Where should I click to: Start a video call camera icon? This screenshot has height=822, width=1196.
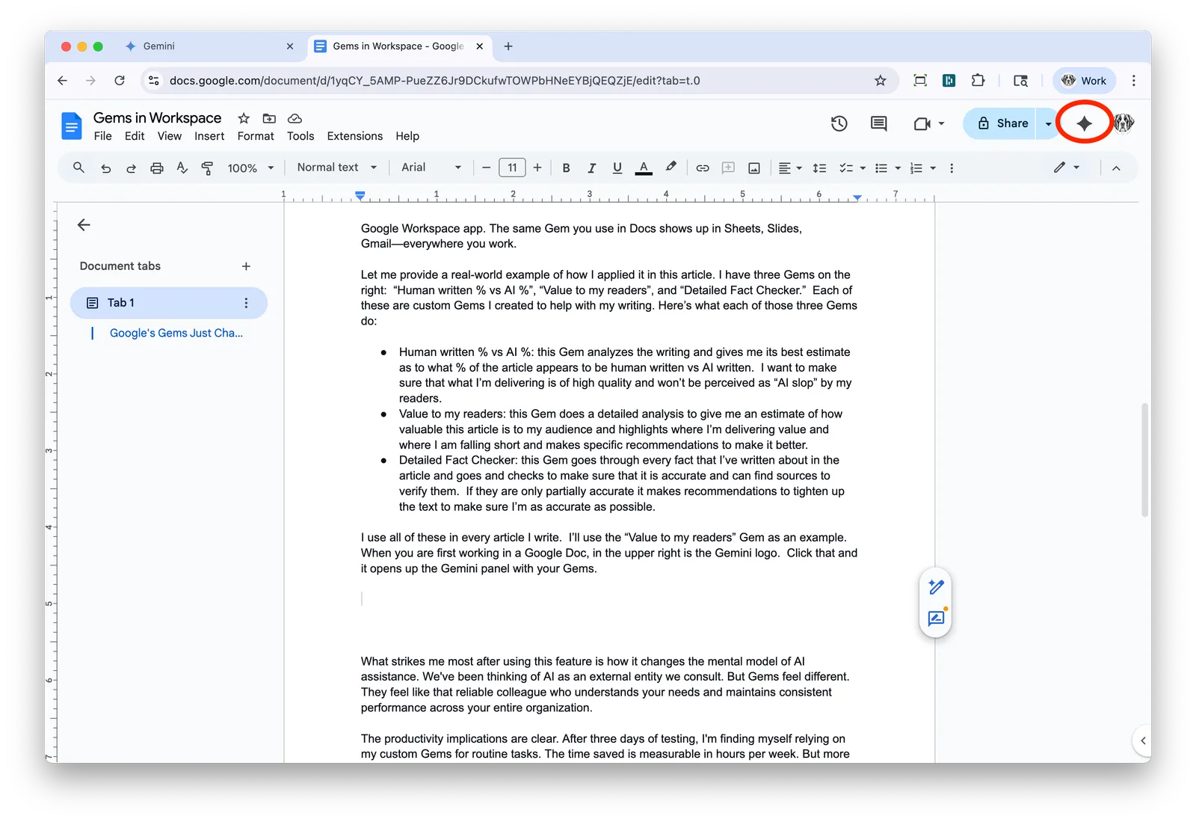(x=922, y=123)
